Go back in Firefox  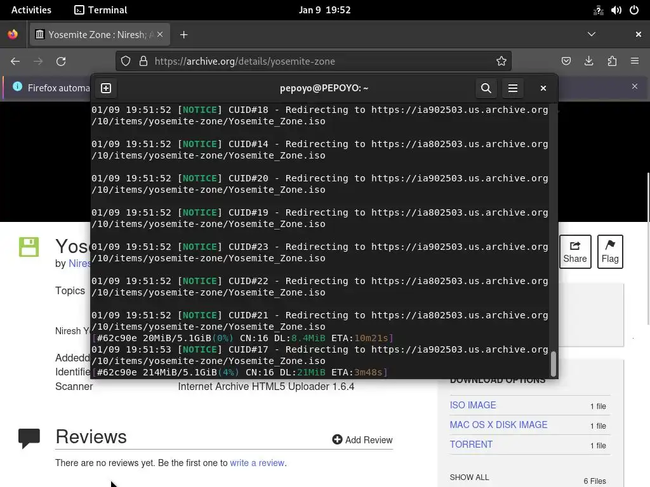(x=15, y=62)
